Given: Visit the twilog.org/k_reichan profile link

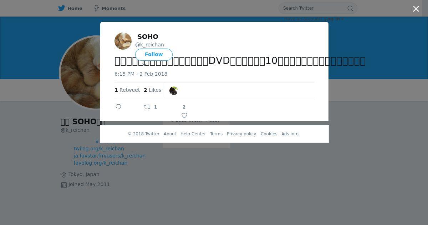Looking at the screenshot, I should click(99, 149).
